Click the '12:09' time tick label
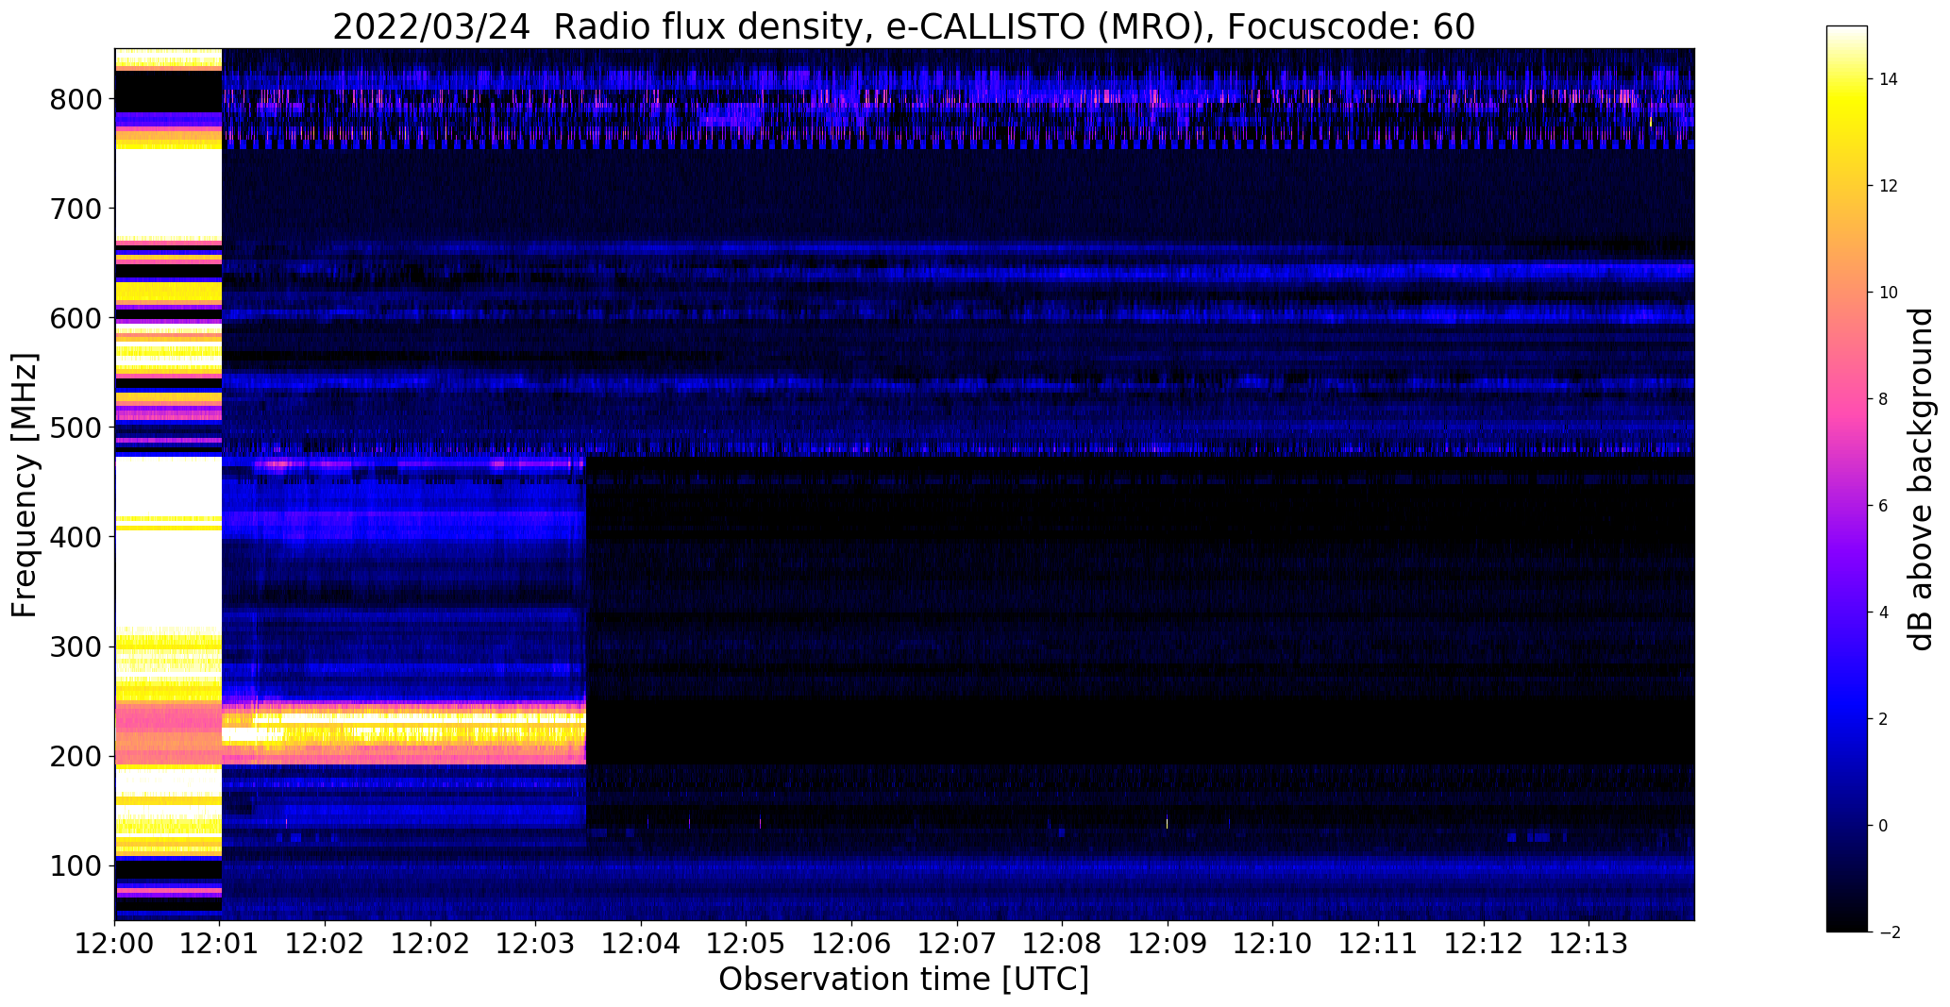1950x1007 pixels. tap(1168, 943)
